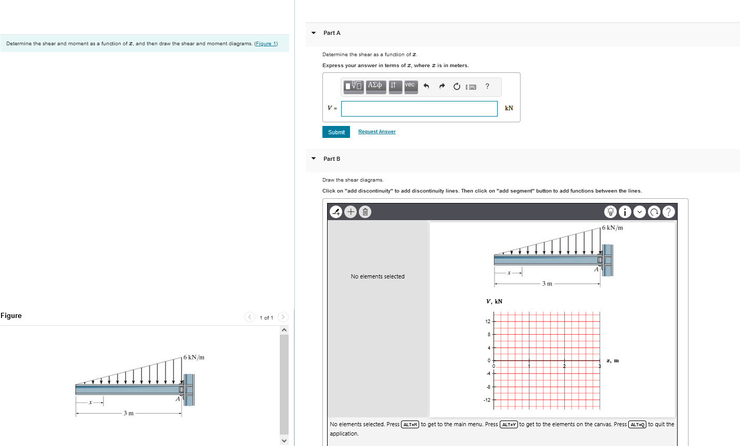The image size is (740, 446).
Task: Click the 'Part B' heading text
Action: click(x=332, y=159)
